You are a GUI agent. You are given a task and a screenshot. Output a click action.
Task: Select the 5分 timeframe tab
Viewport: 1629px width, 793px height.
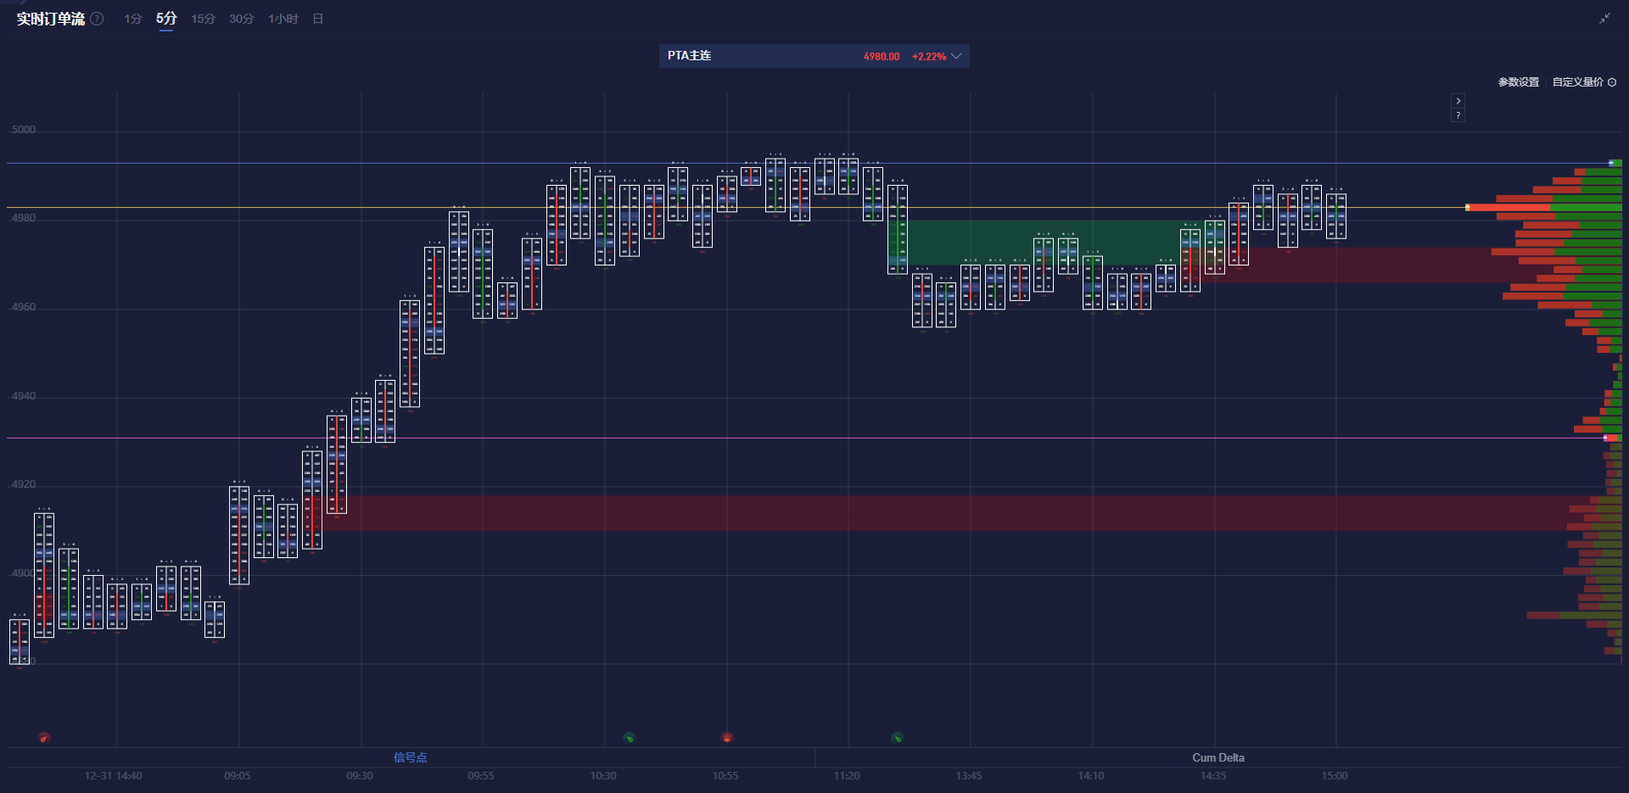(166, 19)
